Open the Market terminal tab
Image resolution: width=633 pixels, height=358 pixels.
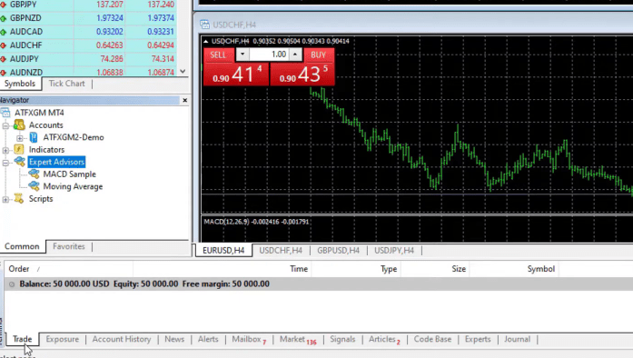click(x=298, y=340)
